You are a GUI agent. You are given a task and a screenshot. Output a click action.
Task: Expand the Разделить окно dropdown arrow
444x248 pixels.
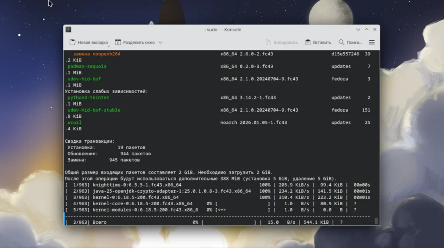[x=160, y=42]
